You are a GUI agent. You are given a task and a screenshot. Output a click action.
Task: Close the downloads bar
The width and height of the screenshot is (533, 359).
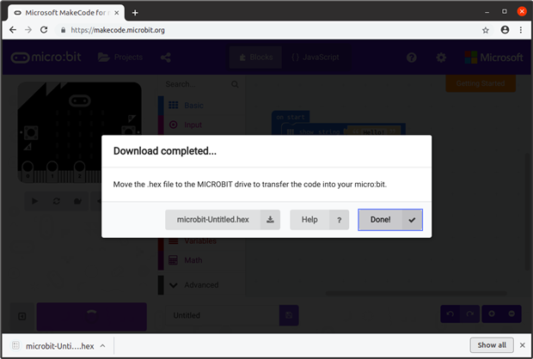click(523, 345)
